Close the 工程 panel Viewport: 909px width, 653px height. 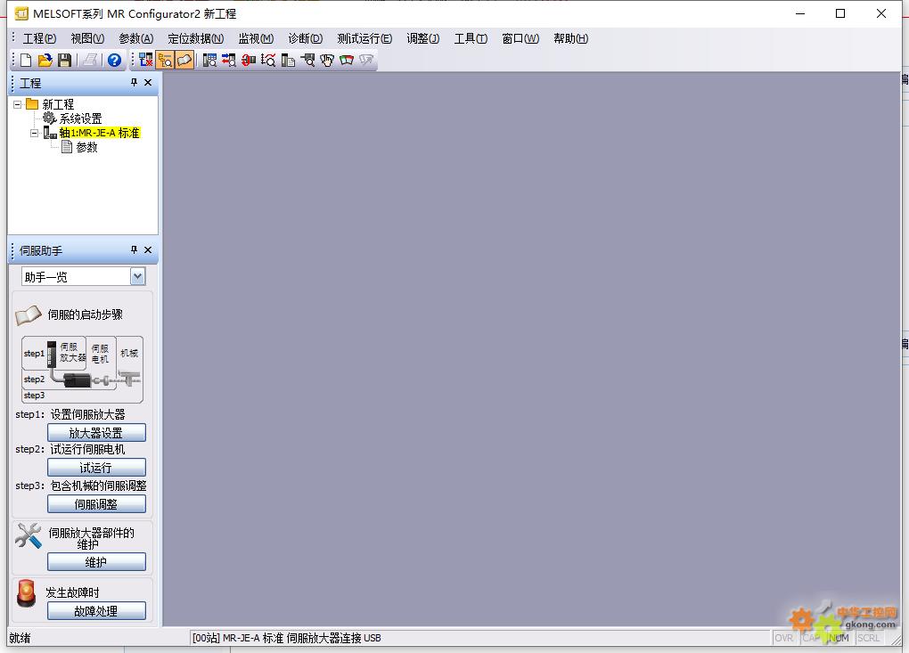click(148, 82)
